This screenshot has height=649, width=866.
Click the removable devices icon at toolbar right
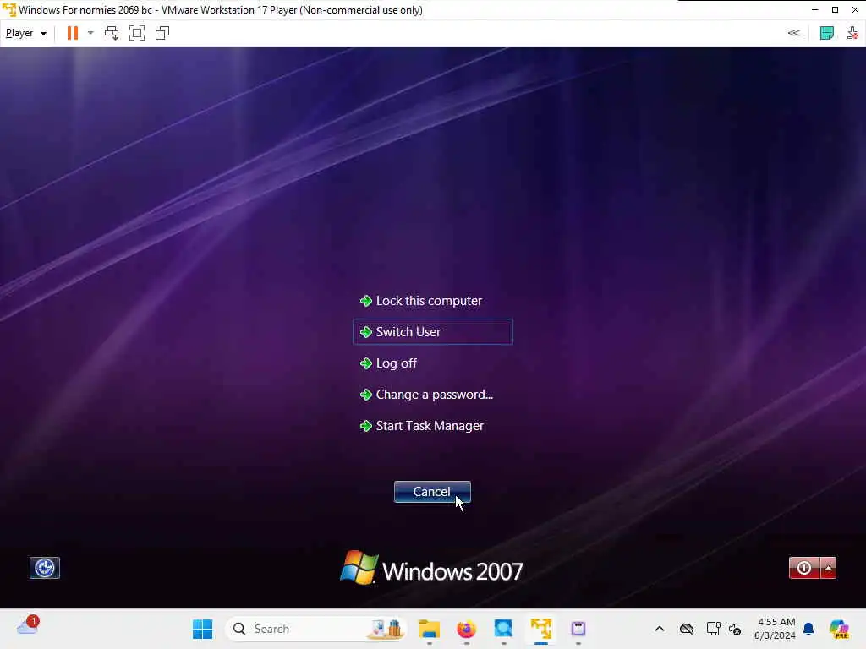[x=852, y=33]
